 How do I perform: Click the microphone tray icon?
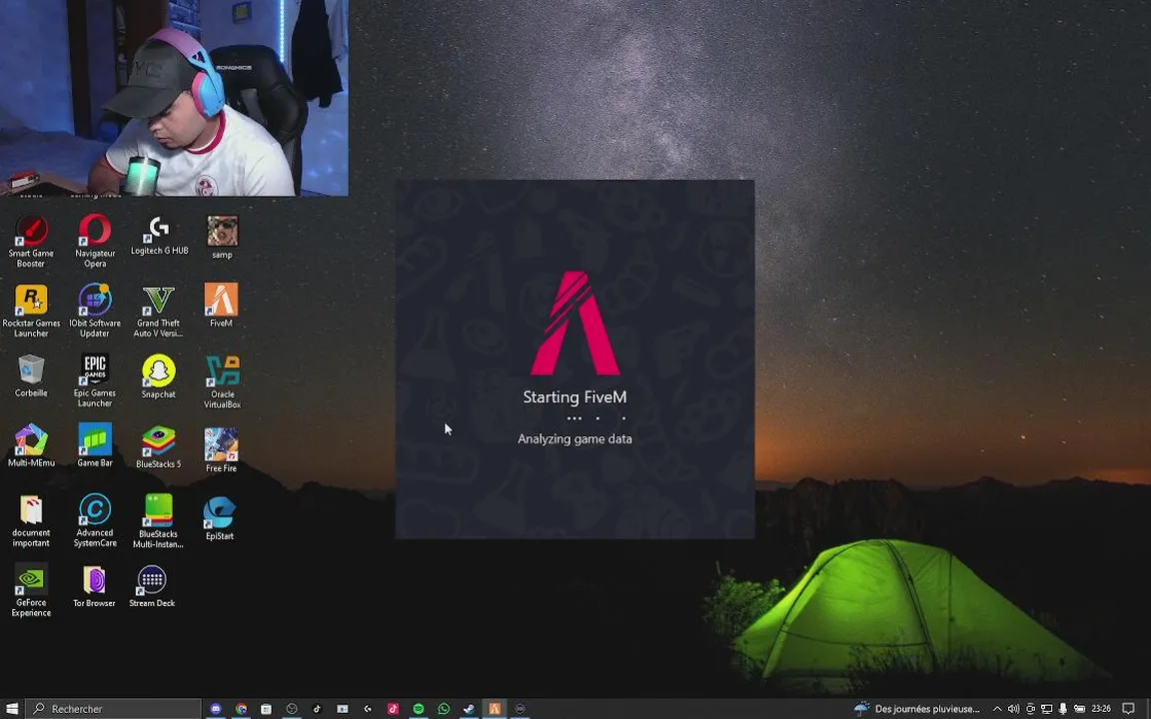1063,709
